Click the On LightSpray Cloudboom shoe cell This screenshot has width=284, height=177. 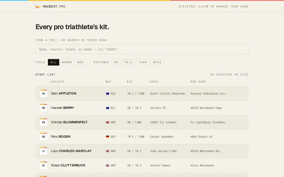pos(208,122)
